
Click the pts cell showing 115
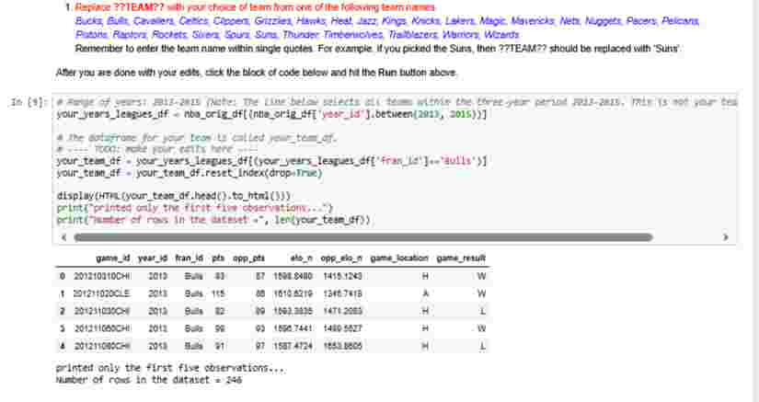click(x=218, y=293)
